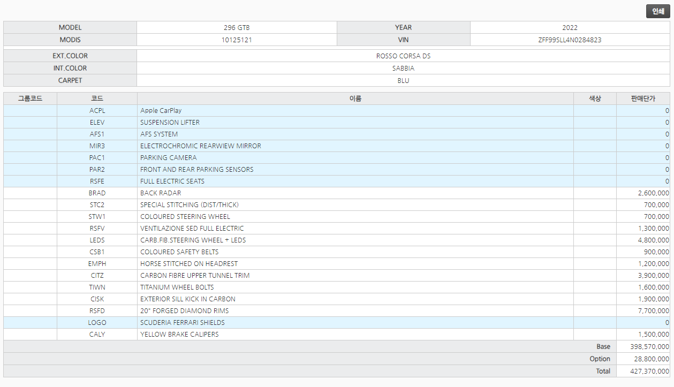The height and width of the screenshot is (387, 674).
Task: Click ELECTROCHROMIC REARWIEW MIRROR name
Action: click(201, 146)
